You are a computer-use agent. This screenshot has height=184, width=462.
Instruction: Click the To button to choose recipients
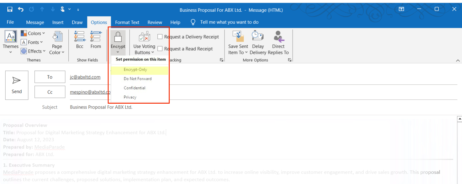(x=50, y=77)
